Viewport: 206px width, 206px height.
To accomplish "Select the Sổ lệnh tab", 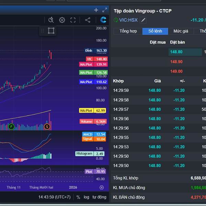I will [155, 31].
